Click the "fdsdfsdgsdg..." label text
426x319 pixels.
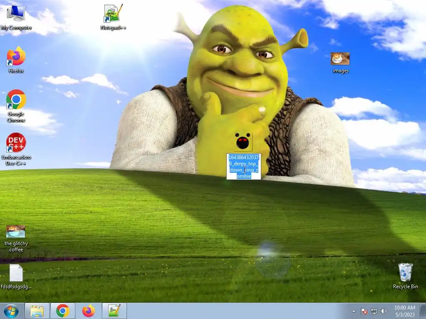coord(16,287)
